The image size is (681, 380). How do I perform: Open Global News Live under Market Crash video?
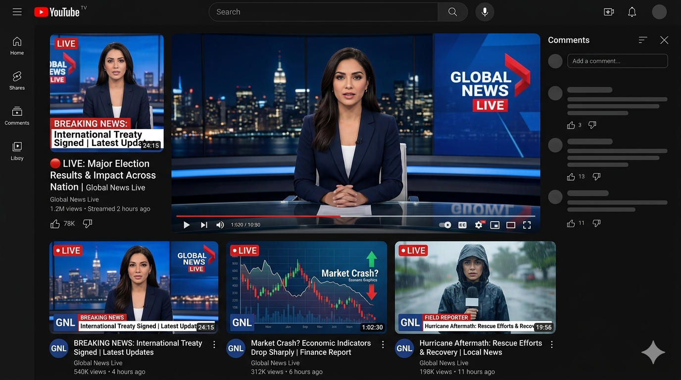click(275, 363)
